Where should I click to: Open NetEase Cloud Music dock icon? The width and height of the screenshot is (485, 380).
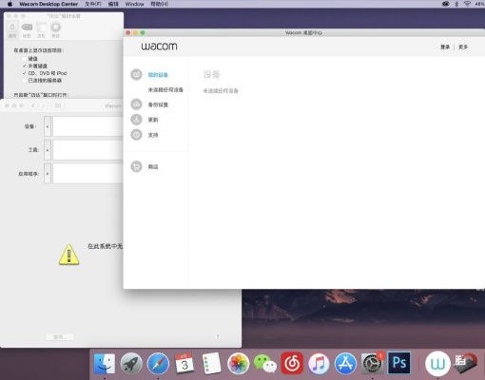point(292,363)
